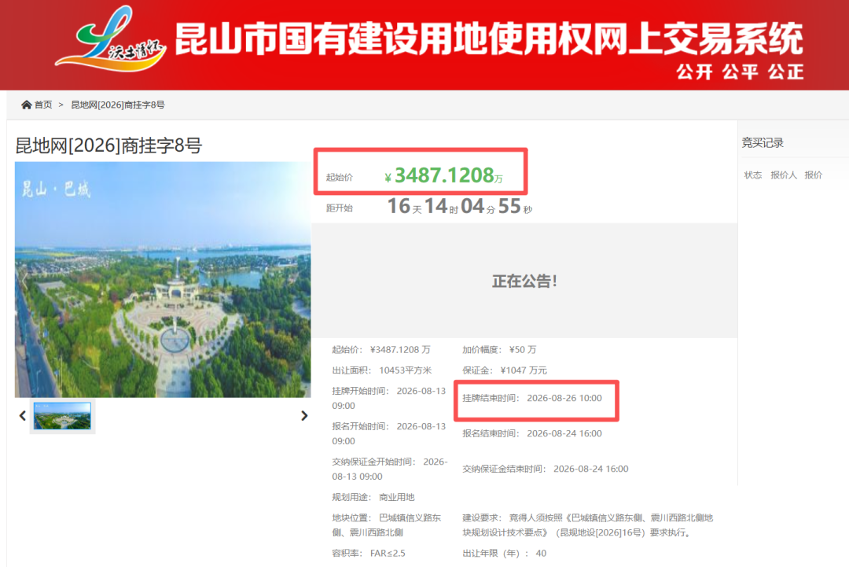Click the site logo in the banner
Image resolution: width=849 pixels, height=567 pixels.
click(111, 39)
